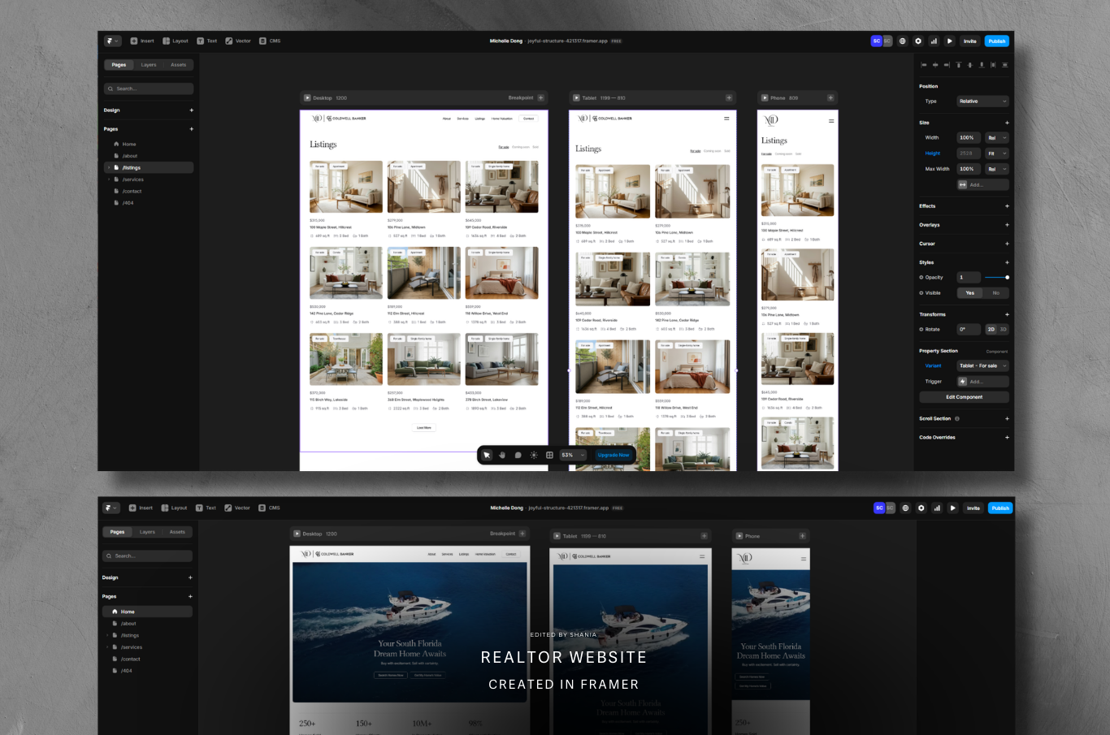This screenshot has height=735, width=1110.
Task: Click globe site settings icon in top window
Action: [x=902, y=41]
